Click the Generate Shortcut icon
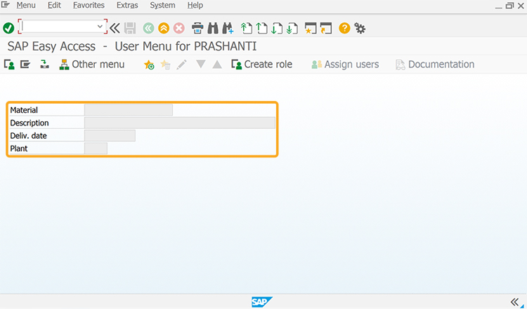527x309 pixels. [x=326, y=28]
